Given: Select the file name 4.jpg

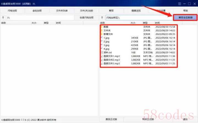Looking at the screenshot, I should point(106,49).
